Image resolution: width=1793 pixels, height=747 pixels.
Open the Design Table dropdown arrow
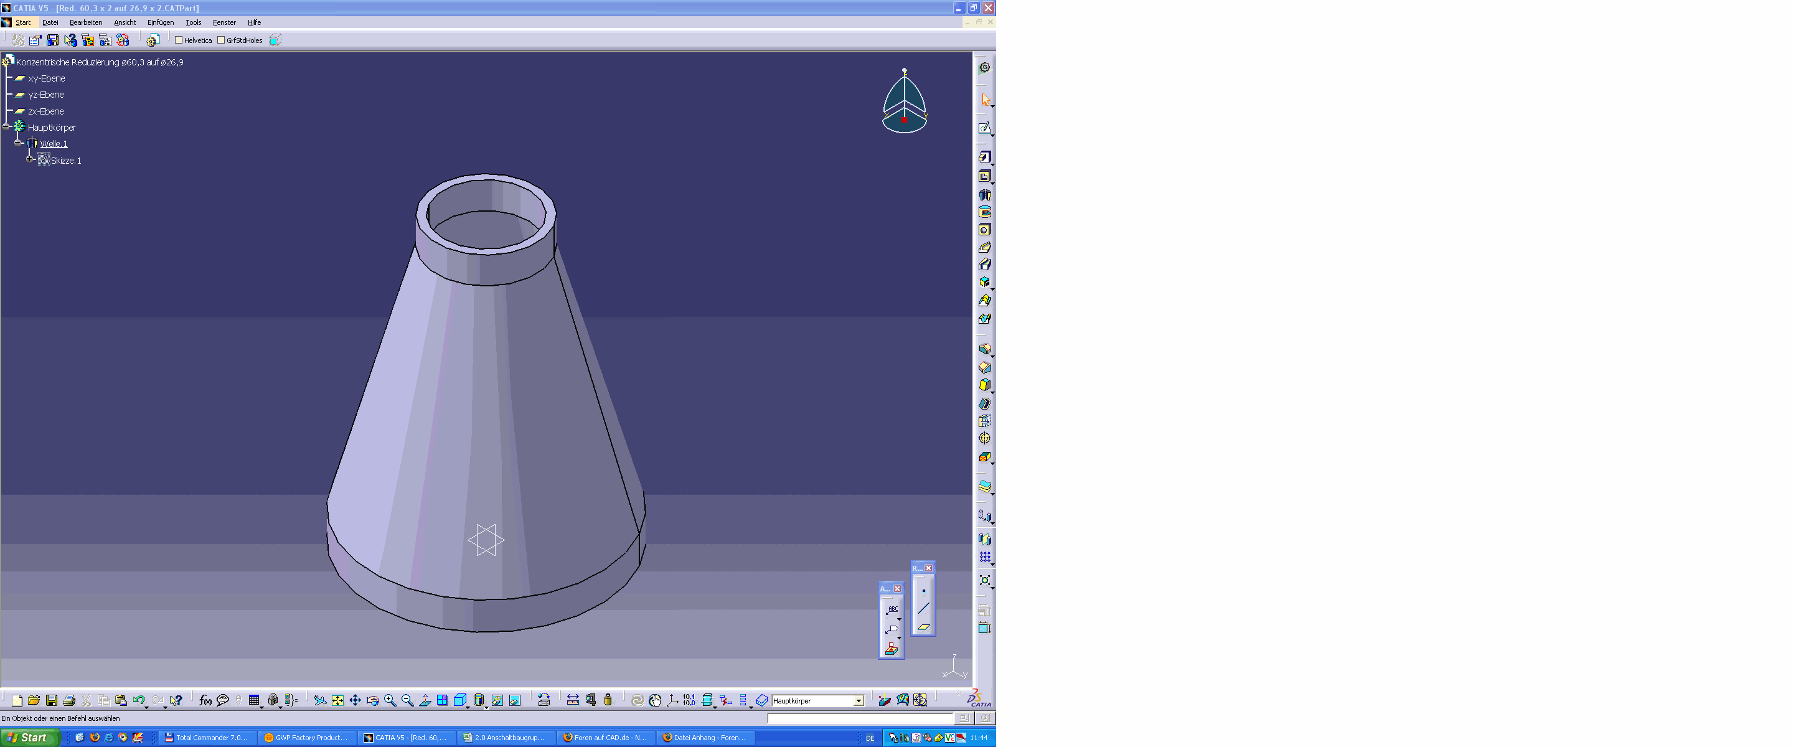tap(261, 707)
